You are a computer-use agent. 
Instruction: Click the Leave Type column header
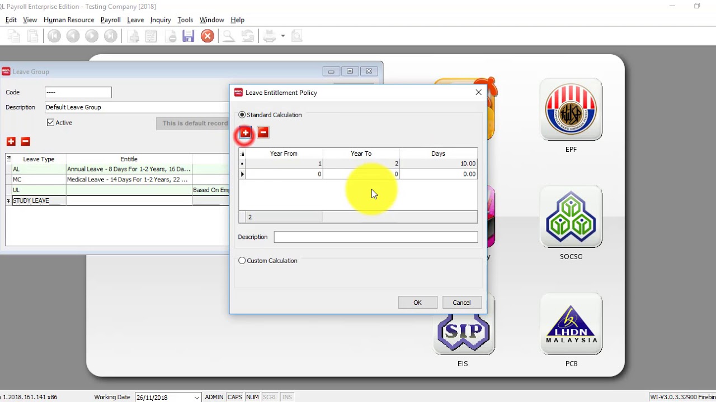tap(39, 159)
